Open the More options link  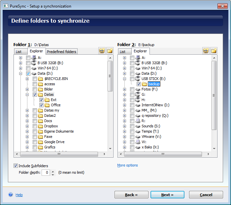click(127, 166)
